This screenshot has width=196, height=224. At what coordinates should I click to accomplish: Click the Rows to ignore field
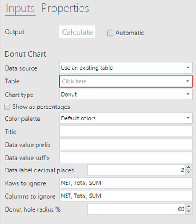click(126, 183)
